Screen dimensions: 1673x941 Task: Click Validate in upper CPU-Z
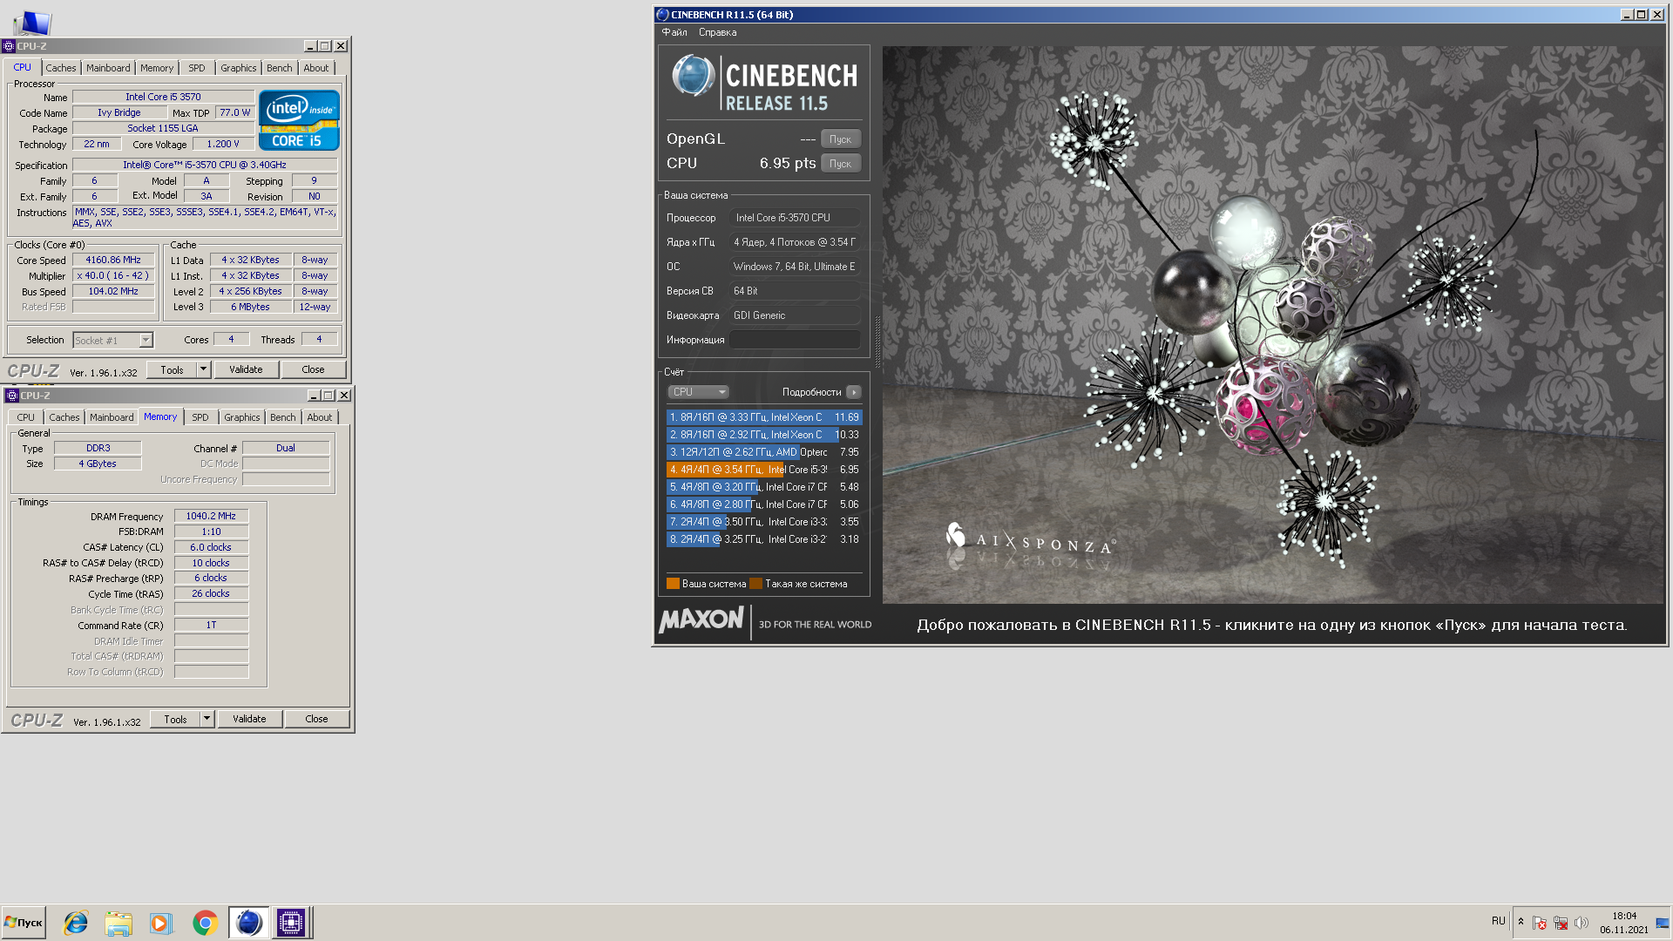pyautogui.click(x=246, y=369)
